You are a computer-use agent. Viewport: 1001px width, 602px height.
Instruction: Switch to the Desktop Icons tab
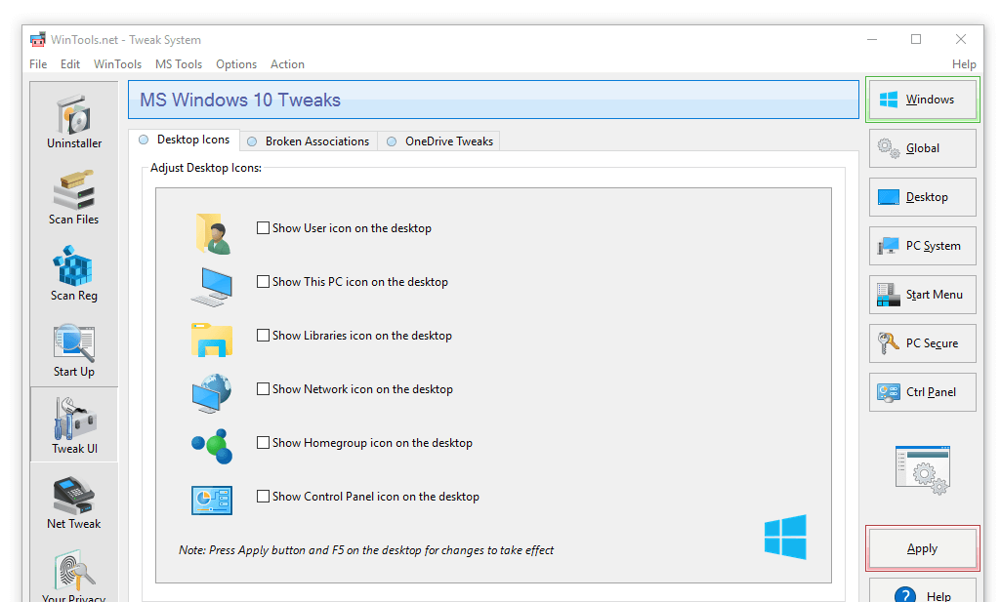click(185, 140)
